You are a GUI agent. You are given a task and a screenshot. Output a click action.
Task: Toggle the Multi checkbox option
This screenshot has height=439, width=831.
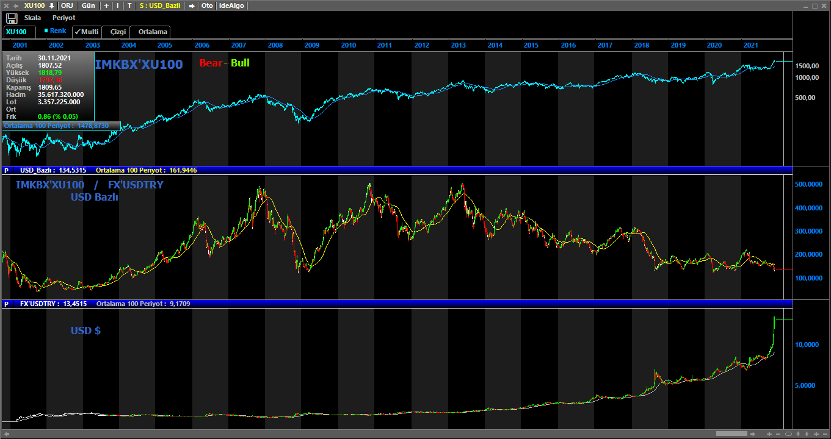point(87,32)
